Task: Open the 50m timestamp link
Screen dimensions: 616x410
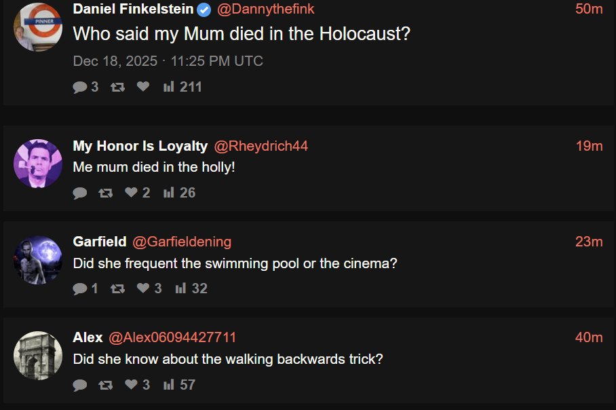Action: coord(589,9)
